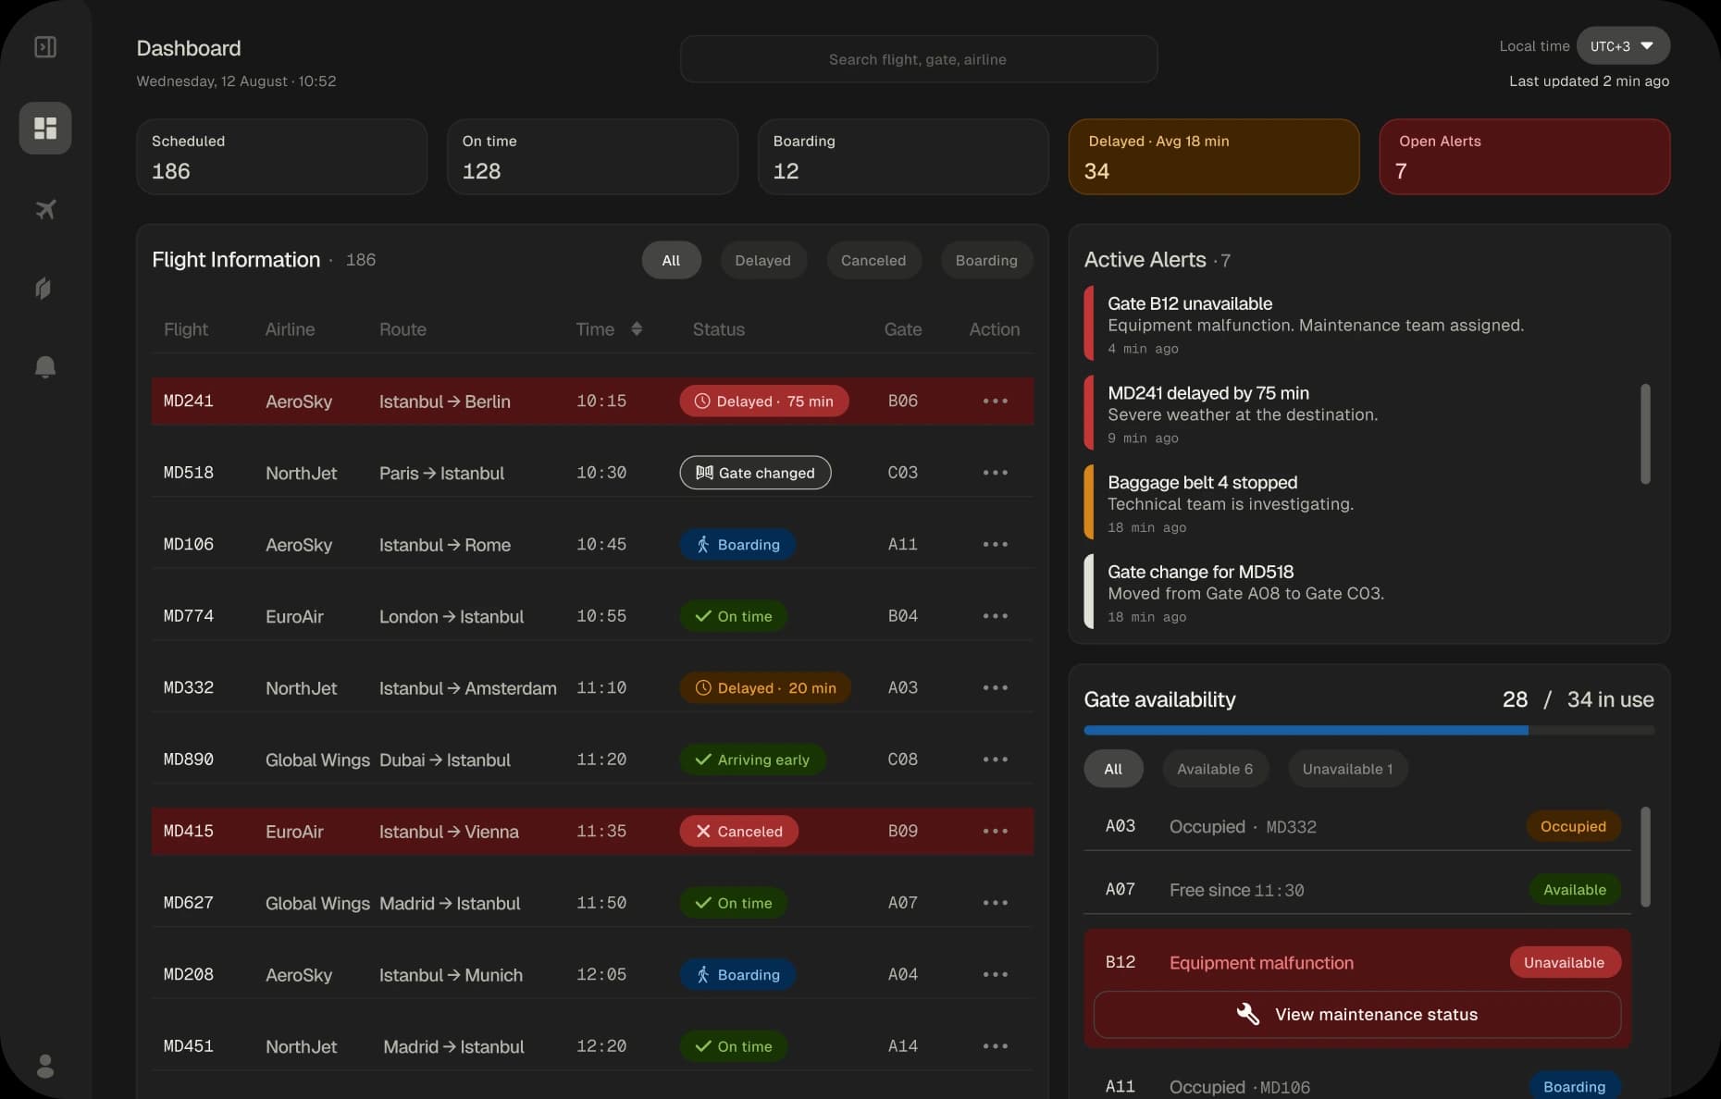This screenshot has width=1721, height=1099.
Task: Open the Gate B12 unavailable alert
Action: 1360,324
